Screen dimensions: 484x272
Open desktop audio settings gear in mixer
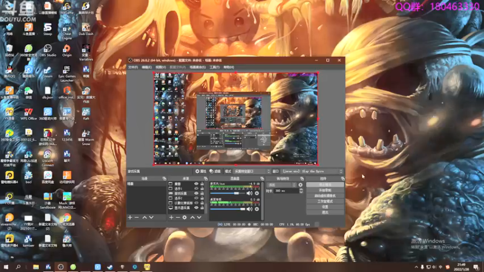[x=257, y=209]
